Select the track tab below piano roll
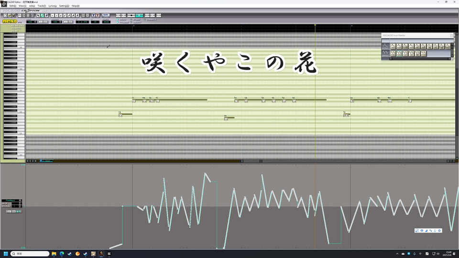This screenshot has width=459, height=258. point(46,161)
